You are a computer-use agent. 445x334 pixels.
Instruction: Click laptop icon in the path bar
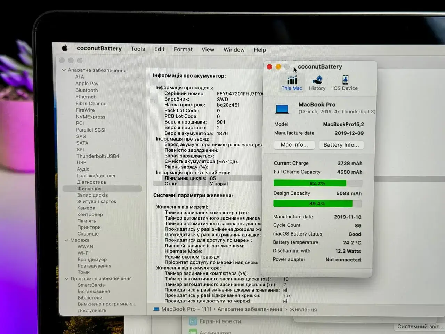156,309
